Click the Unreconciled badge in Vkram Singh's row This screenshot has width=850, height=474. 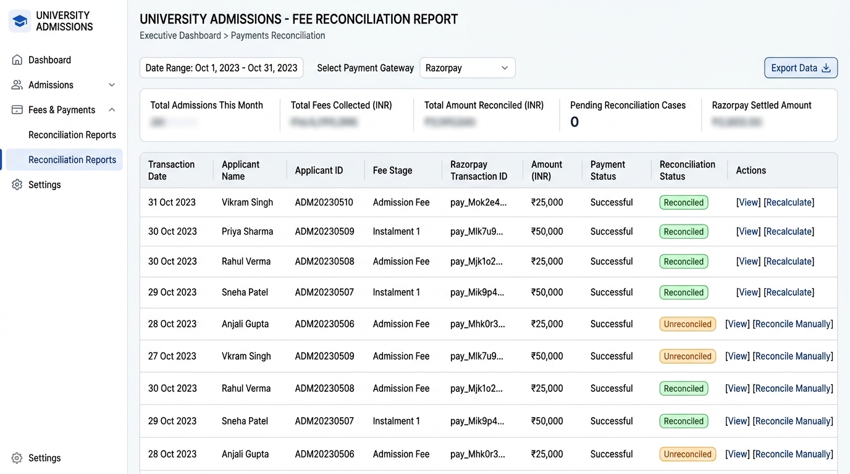click(688, 356)
